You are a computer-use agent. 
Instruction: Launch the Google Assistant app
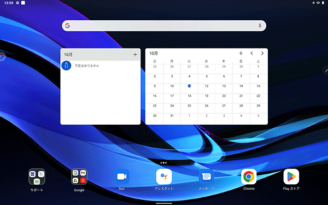click(x=164, y=177)
